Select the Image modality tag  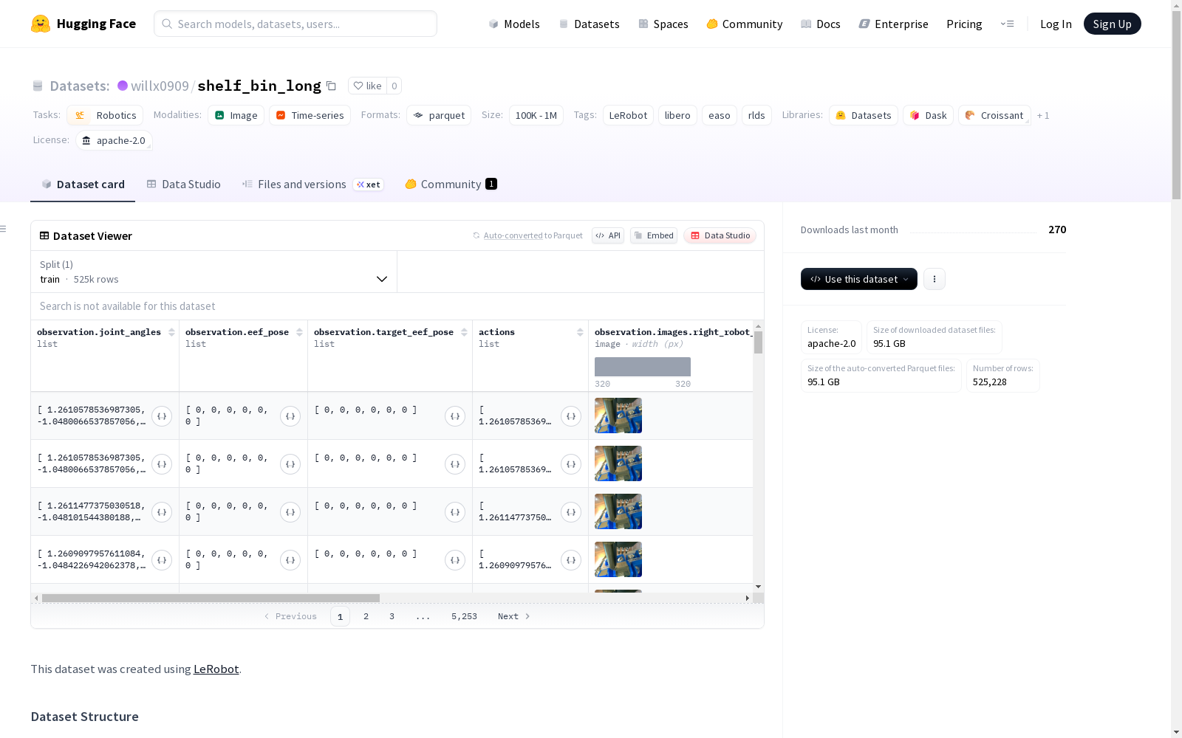236,115
